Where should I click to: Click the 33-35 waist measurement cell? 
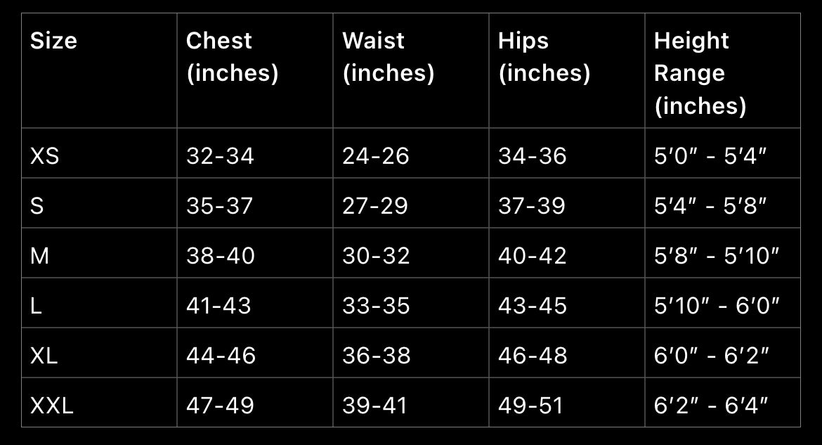376,305
